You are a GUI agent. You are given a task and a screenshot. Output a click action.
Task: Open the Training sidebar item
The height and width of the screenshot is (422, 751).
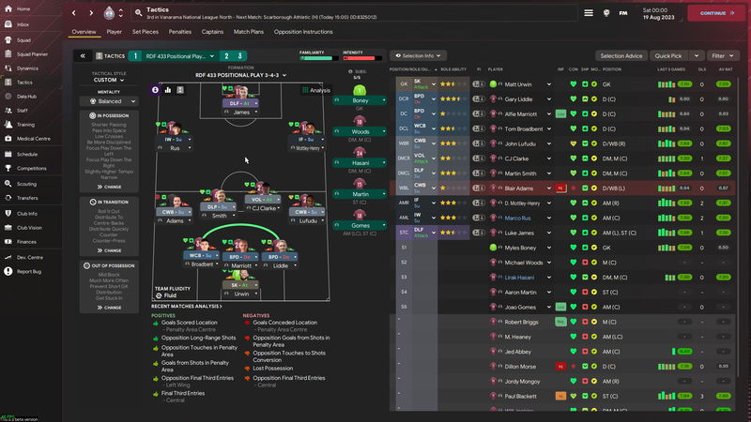pos(25,125)
